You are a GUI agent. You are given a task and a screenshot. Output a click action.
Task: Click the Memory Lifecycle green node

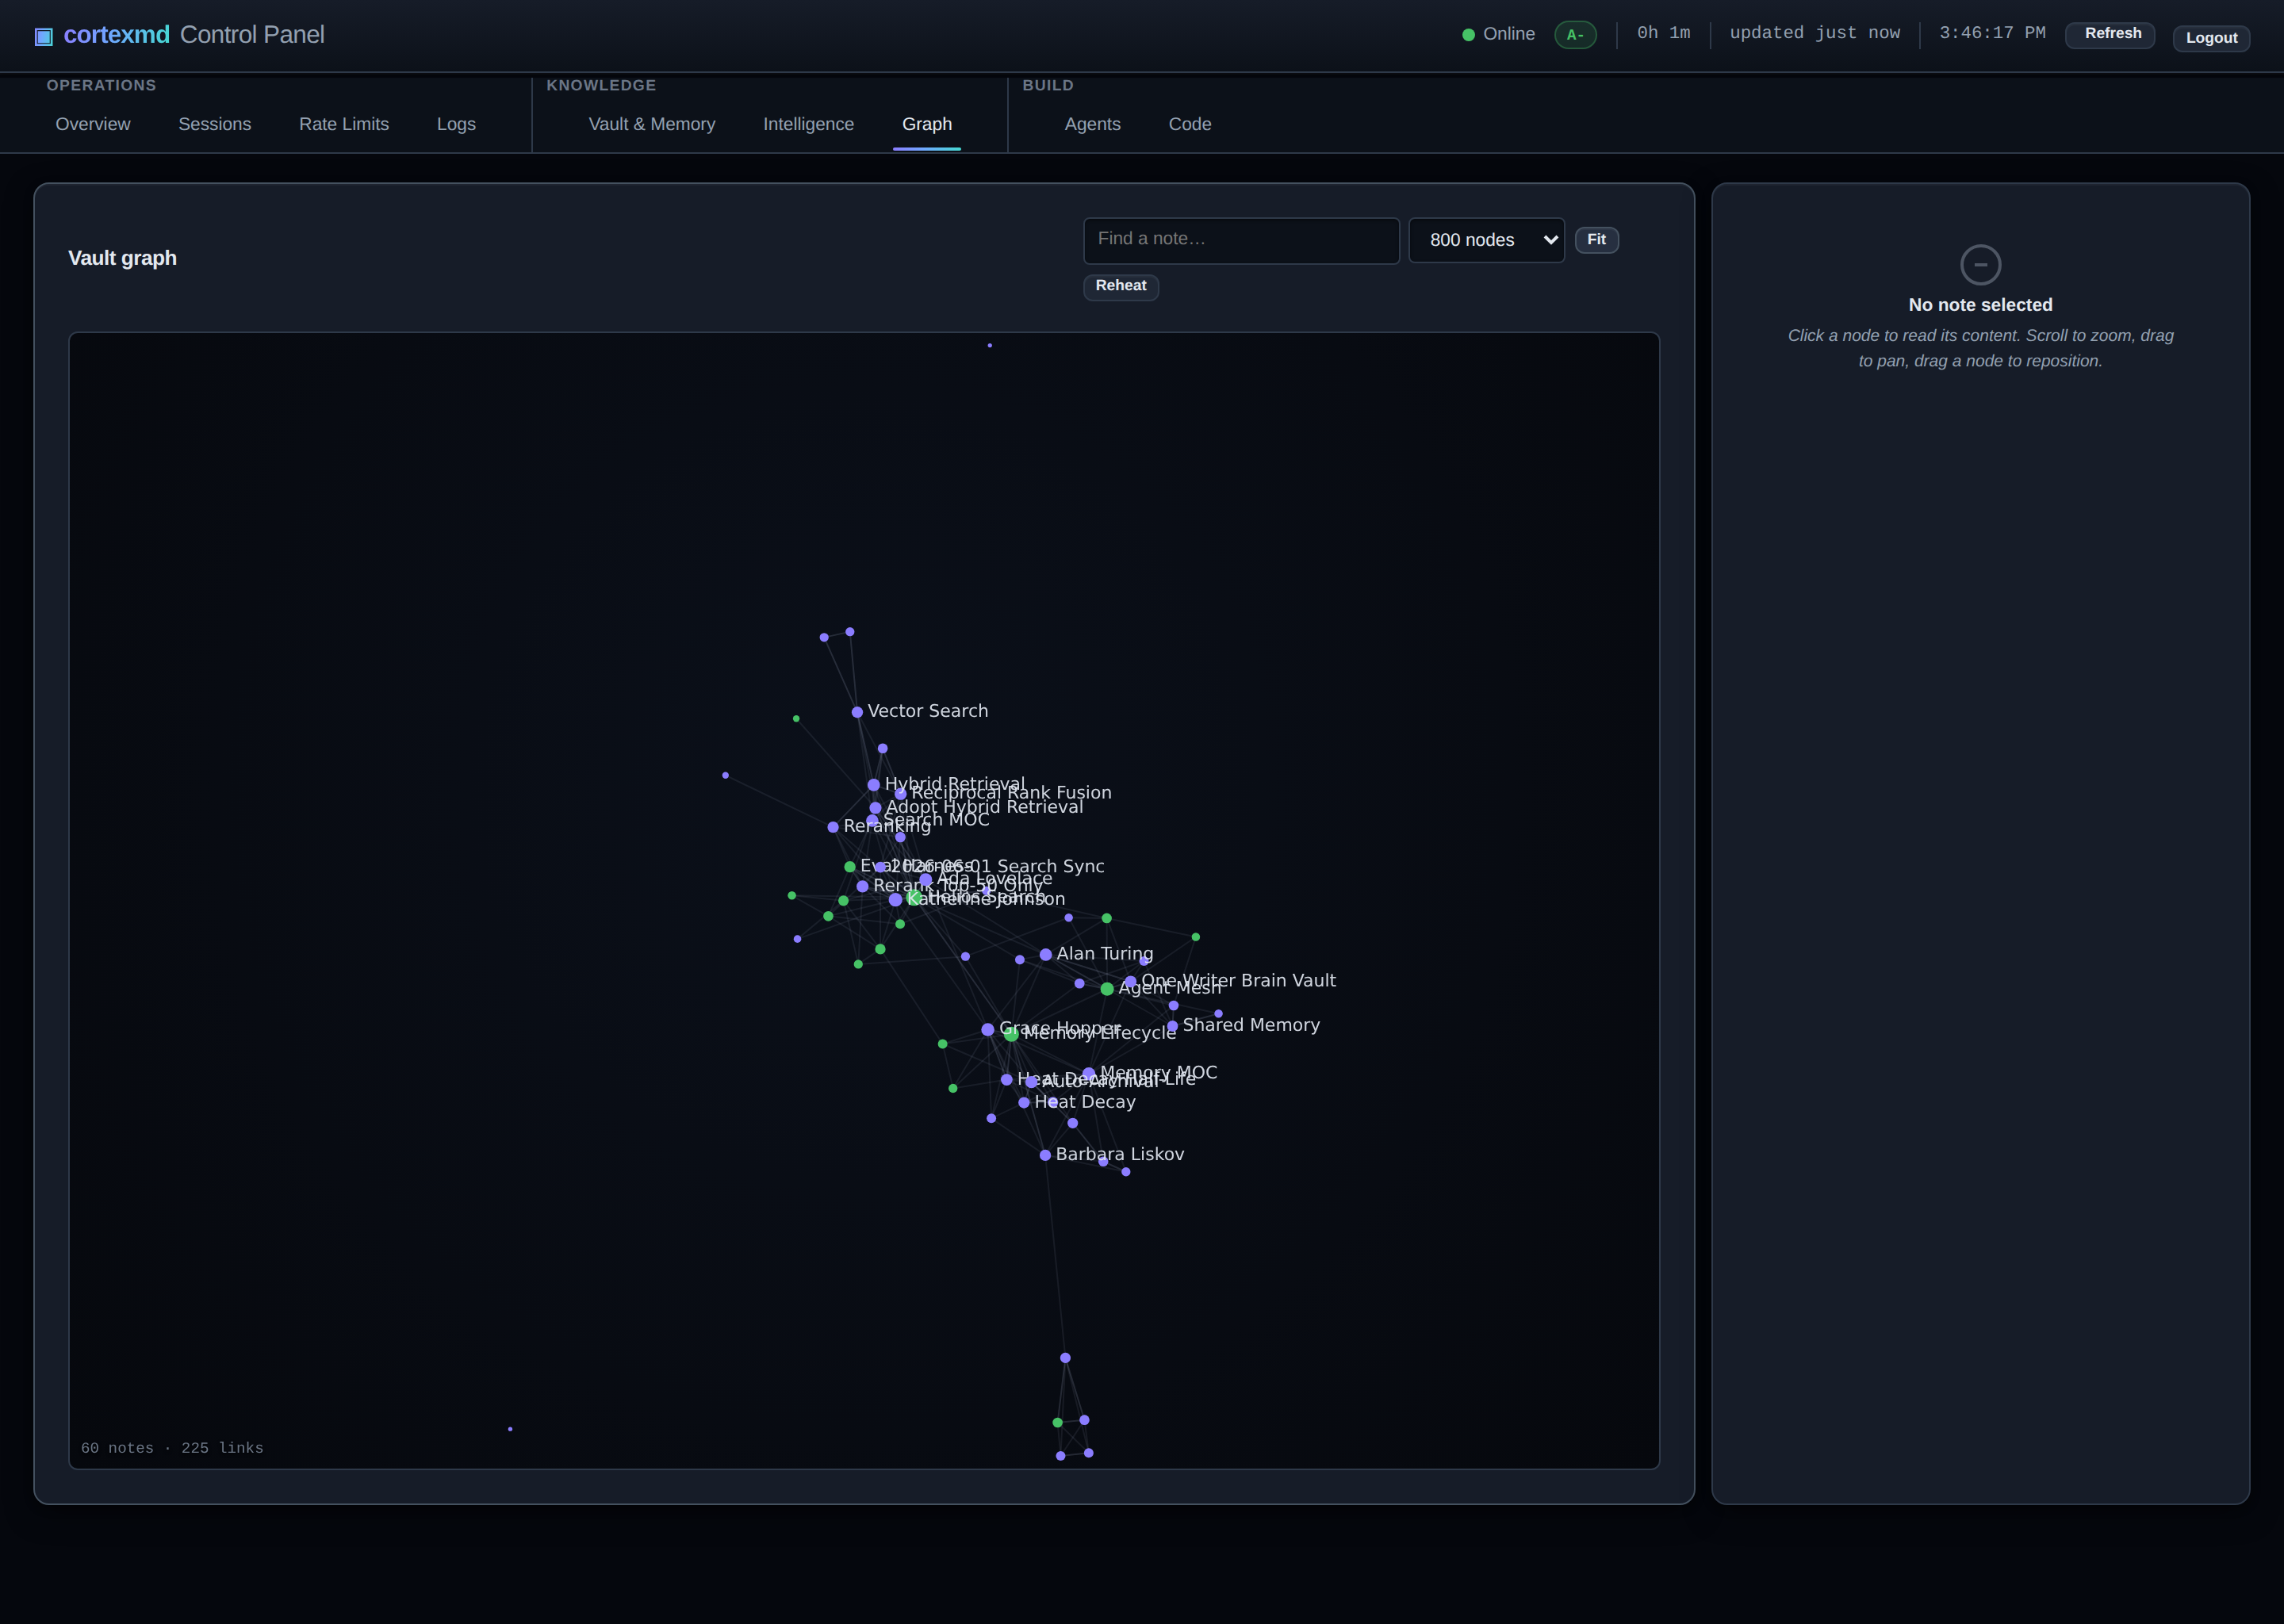(1012, 1035)
